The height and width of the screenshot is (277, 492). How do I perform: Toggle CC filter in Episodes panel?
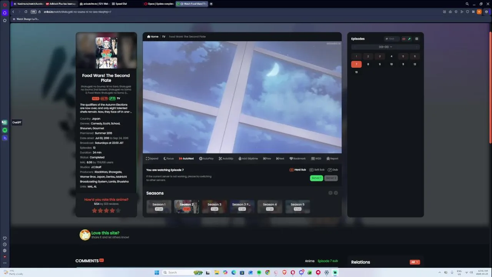404,39
